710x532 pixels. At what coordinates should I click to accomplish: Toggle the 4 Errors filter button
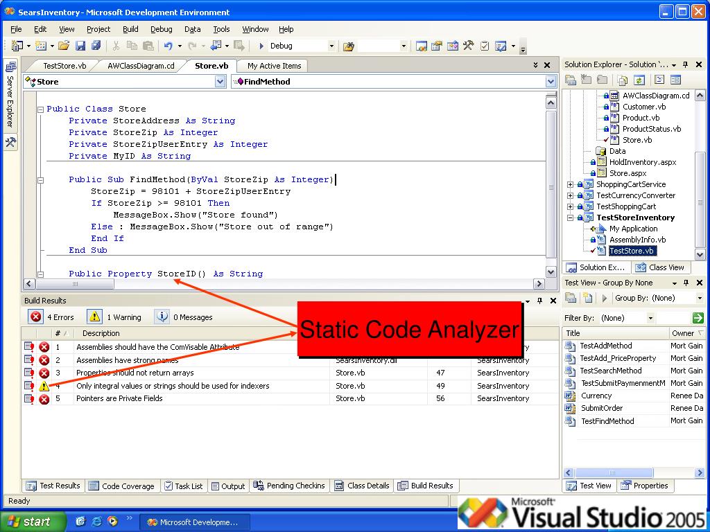coord(51,317)
